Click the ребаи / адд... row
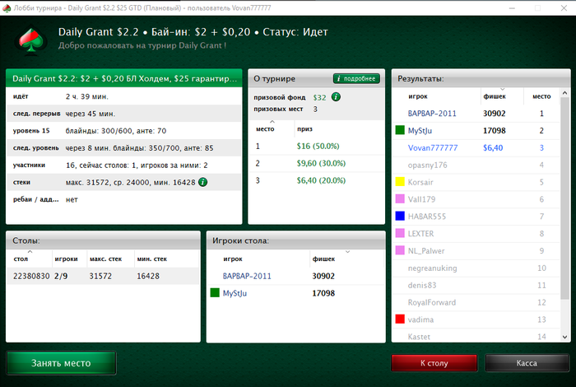576x387 pixels. tap(123, 199)
